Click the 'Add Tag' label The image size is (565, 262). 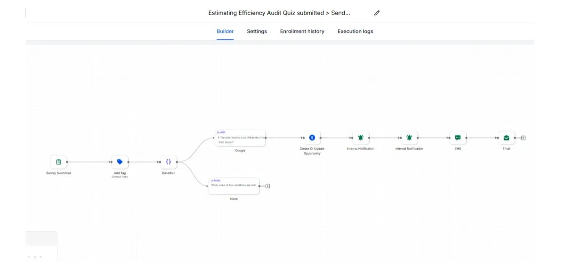(x=120, y=173)
